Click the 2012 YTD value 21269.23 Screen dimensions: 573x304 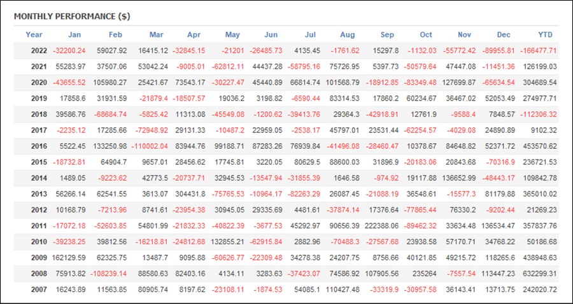point(542,210)
